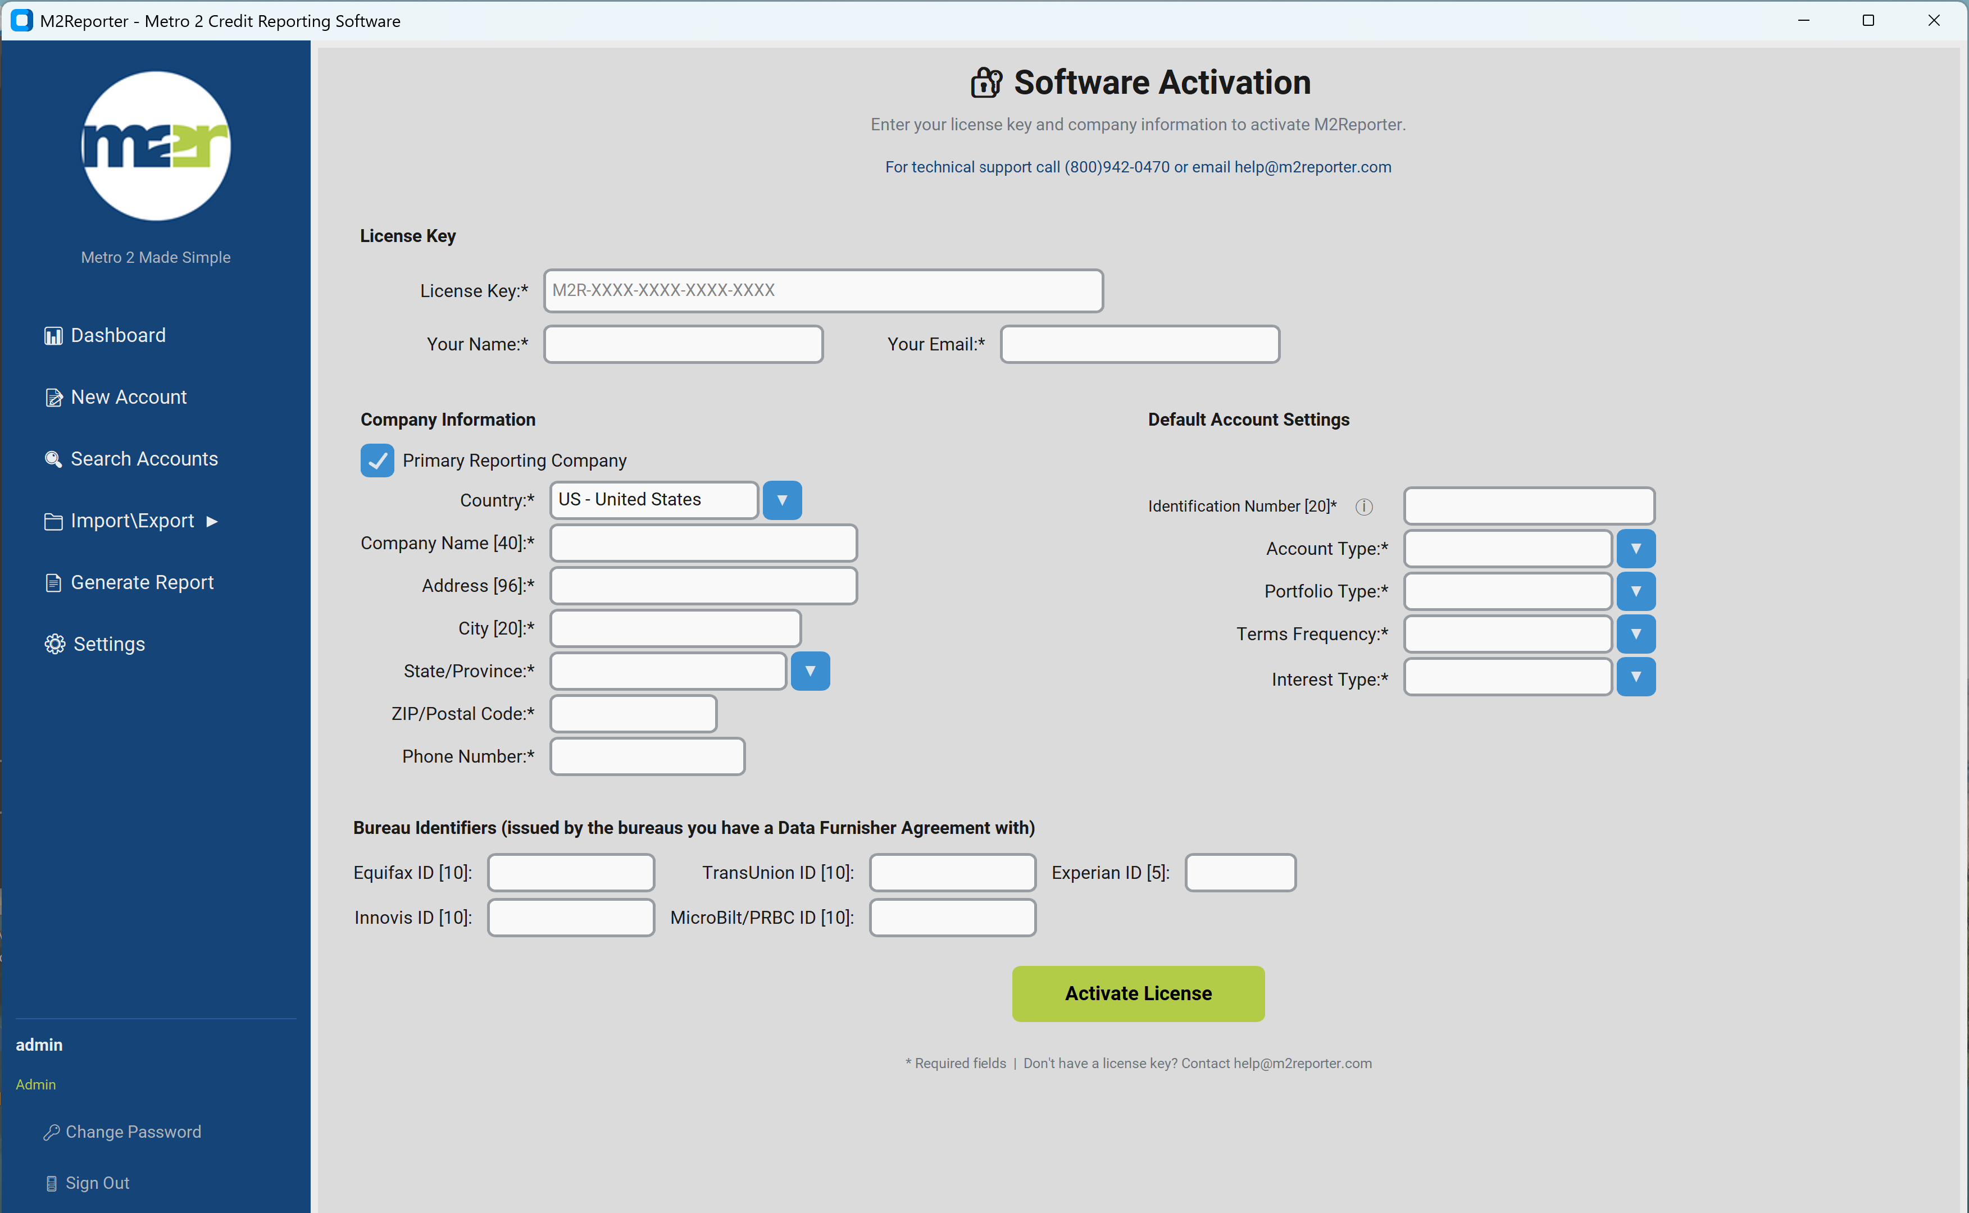Click the Import\Export folder icon
1969x1213 pixels.
53,522
